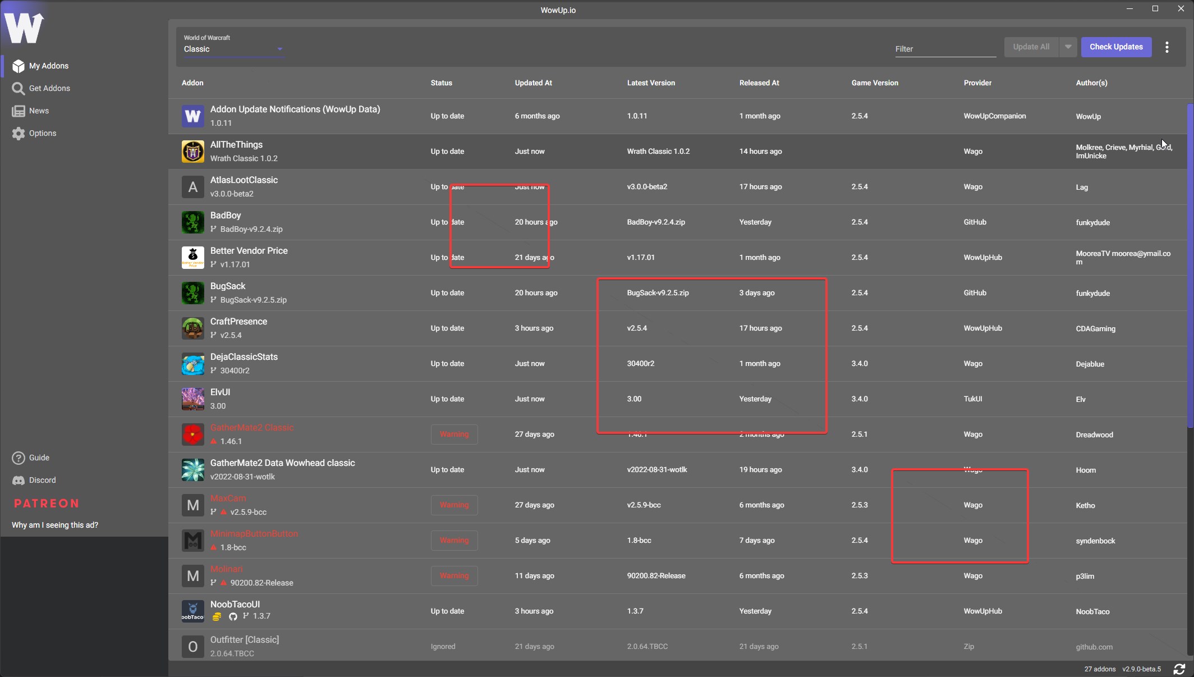Sort by Latest Version column header
The width and height of the screenshot is (1194, 677).
coord(651,83)
